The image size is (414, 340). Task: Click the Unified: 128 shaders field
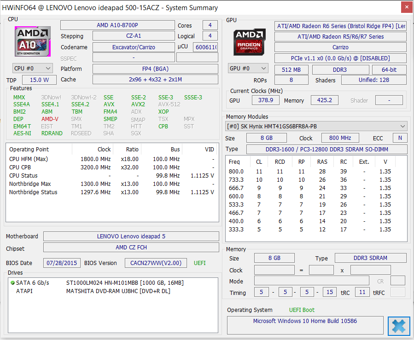pyautogui.click(x=374, y=80)
